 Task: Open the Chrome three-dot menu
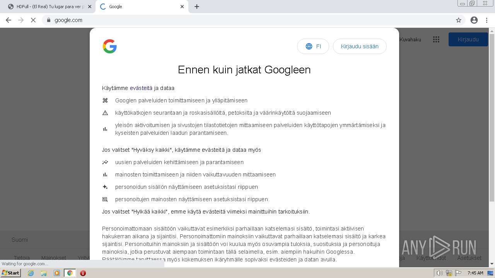487,20
